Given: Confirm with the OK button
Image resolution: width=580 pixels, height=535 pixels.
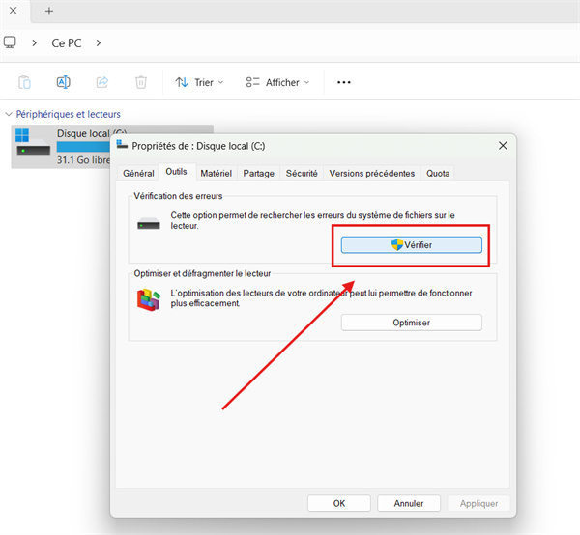Looking at the screenshot, I should point(339,503).
